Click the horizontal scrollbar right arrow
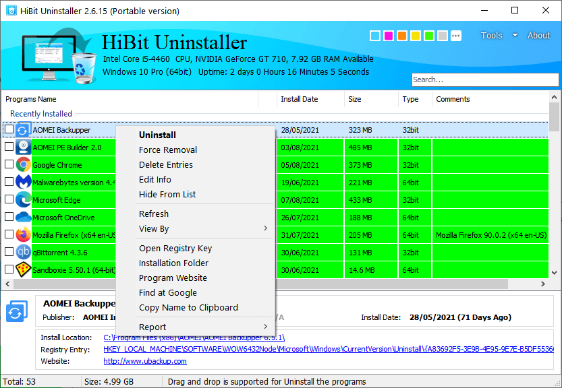Viewport: 562px width, 388px height. coord(543,284)
